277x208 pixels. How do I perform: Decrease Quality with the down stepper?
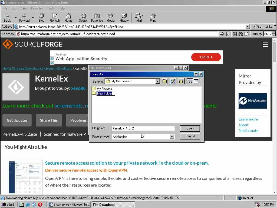pos(274,35)
